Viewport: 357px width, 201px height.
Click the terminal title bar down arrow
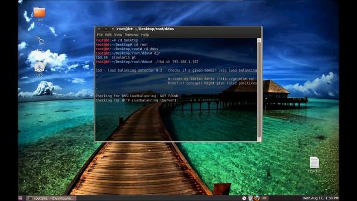[106, 28]
